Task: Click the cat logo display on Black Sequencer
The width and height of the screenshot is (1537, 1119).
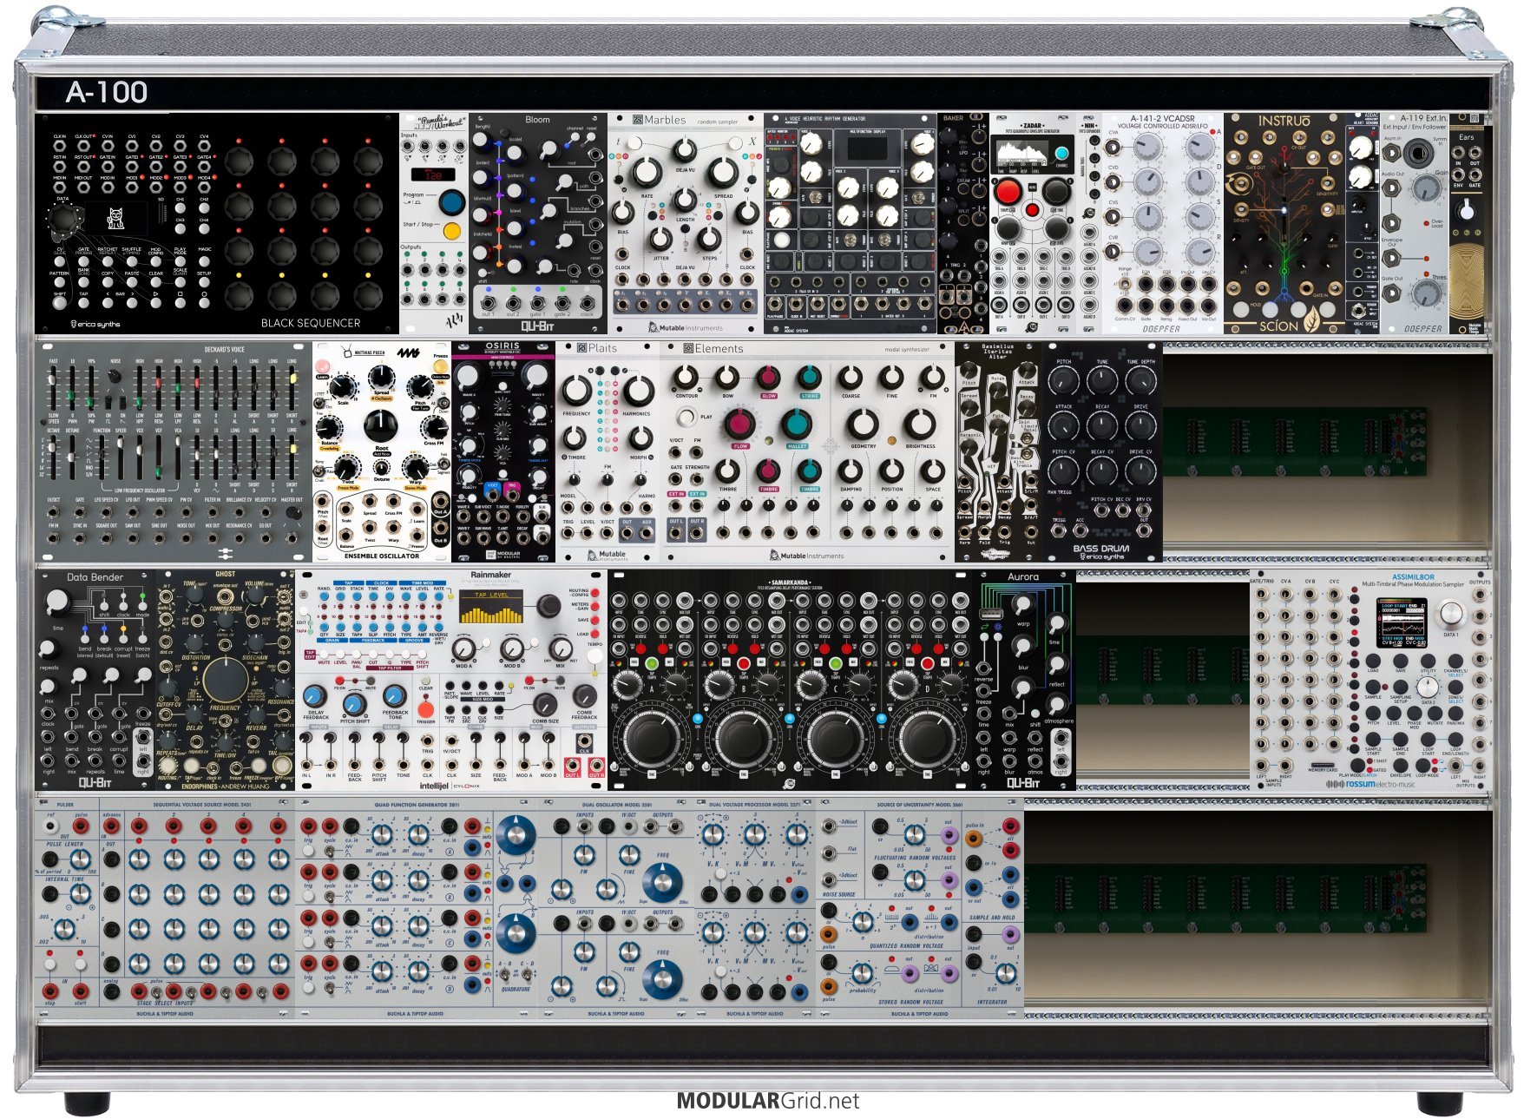Action: tap(115, 218)
